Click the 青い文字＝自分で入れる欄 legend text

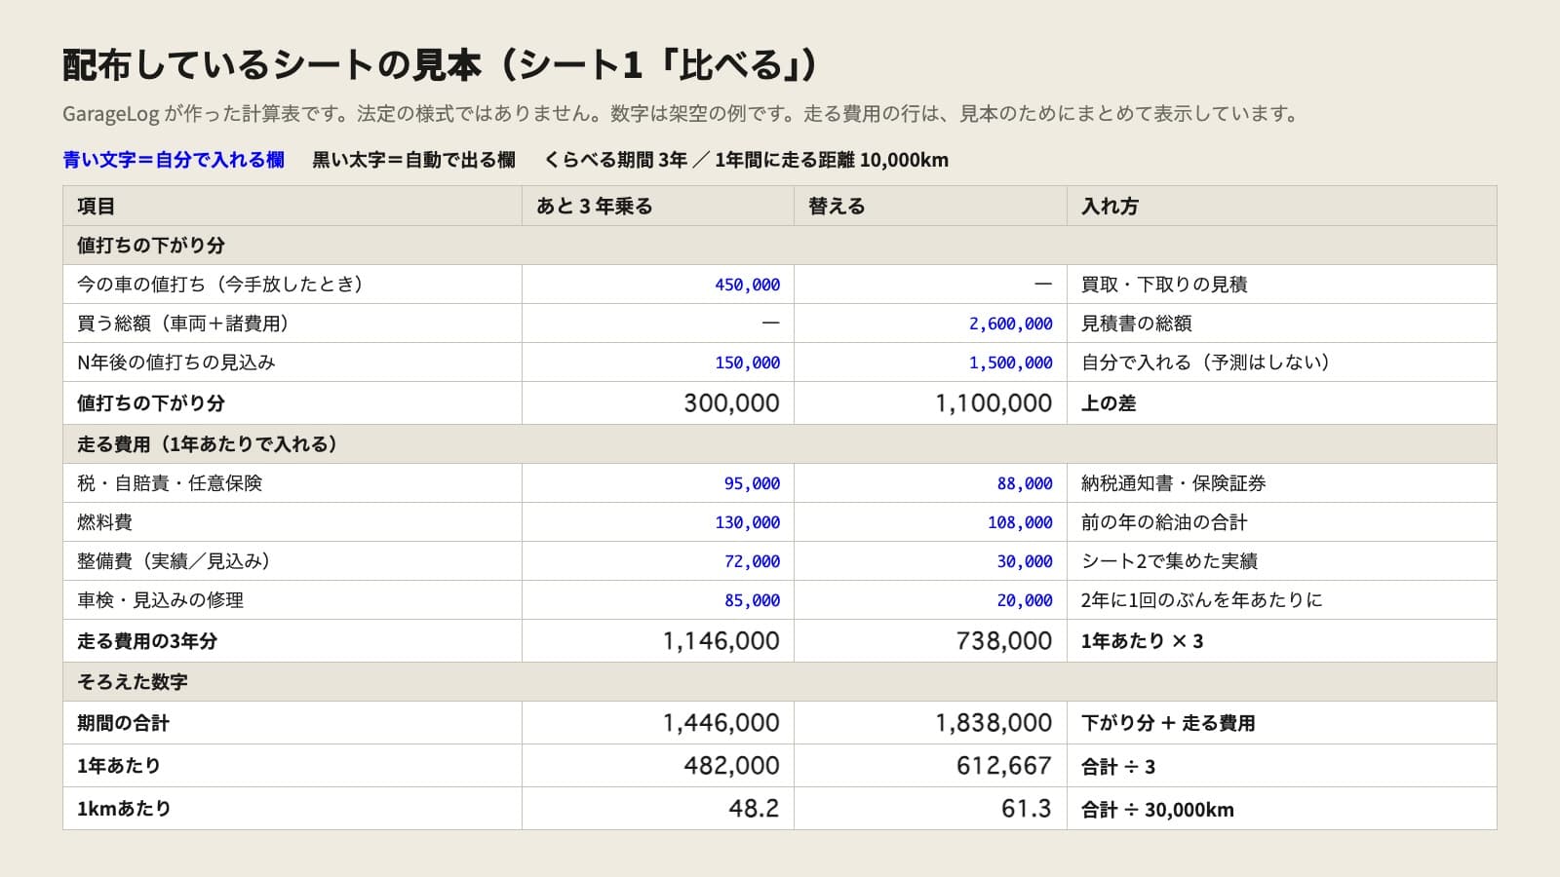(174, 160)
